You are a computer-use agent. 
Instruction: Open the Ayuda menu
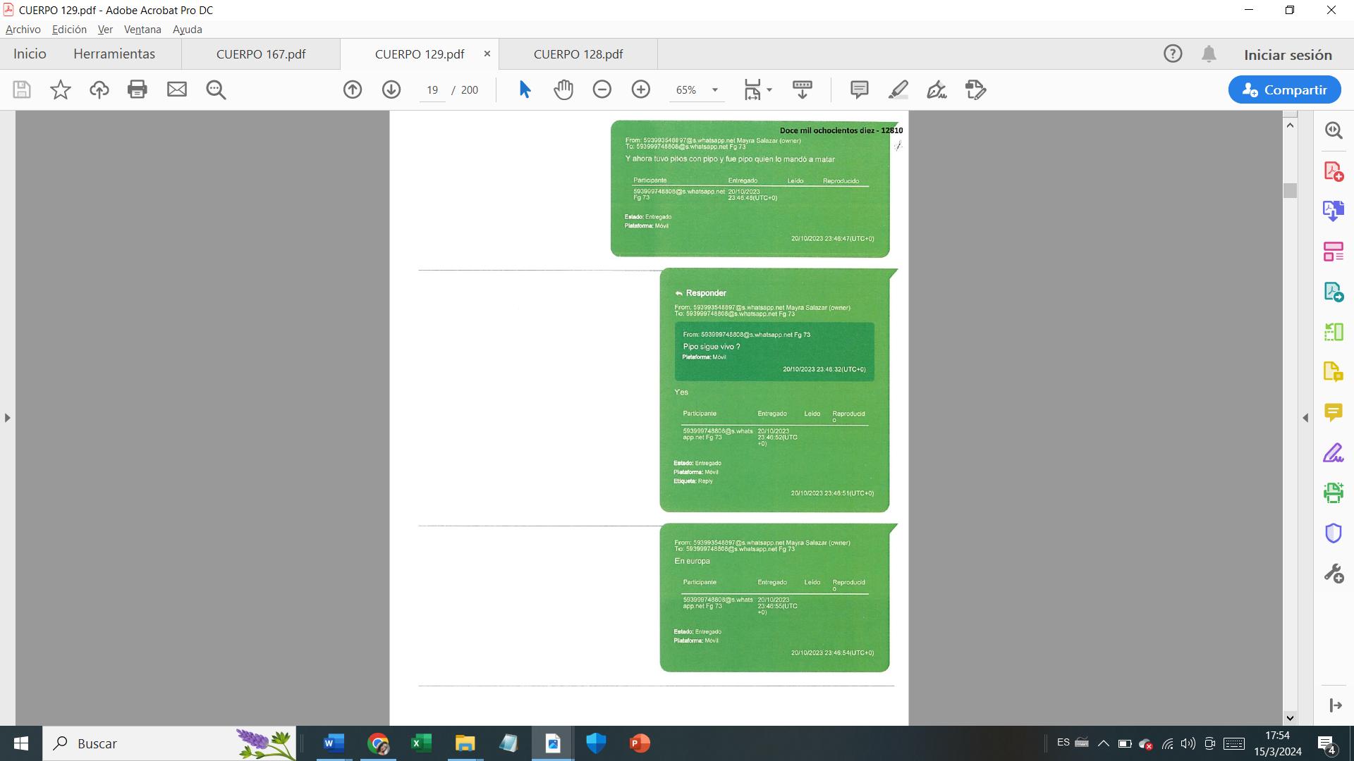[188, 30]
